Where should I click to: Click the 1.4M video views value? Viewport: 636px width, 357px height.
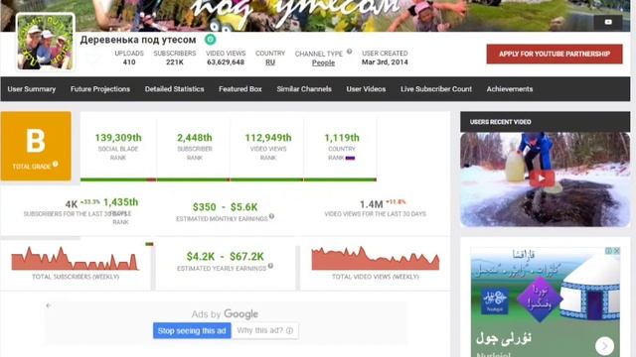[x=371, y=204]
